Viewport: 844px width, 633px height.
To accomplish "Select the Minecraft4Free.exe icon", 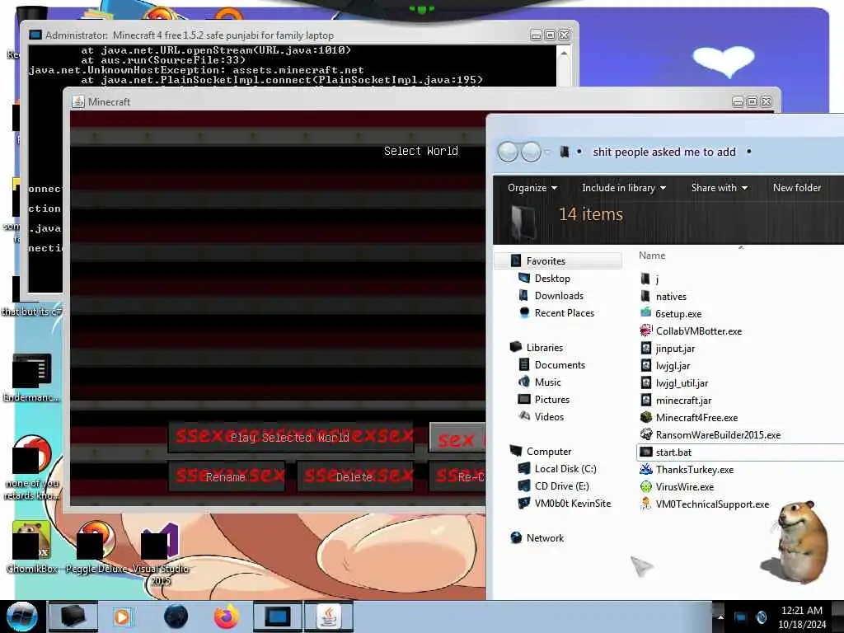I will [x=645, y=417].
